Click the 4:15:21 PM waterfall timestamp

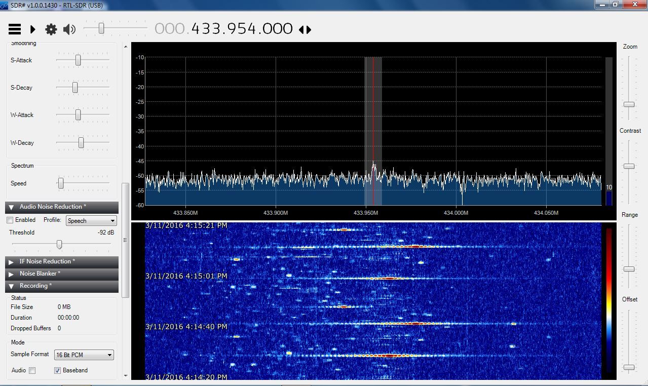click(186, 225)
